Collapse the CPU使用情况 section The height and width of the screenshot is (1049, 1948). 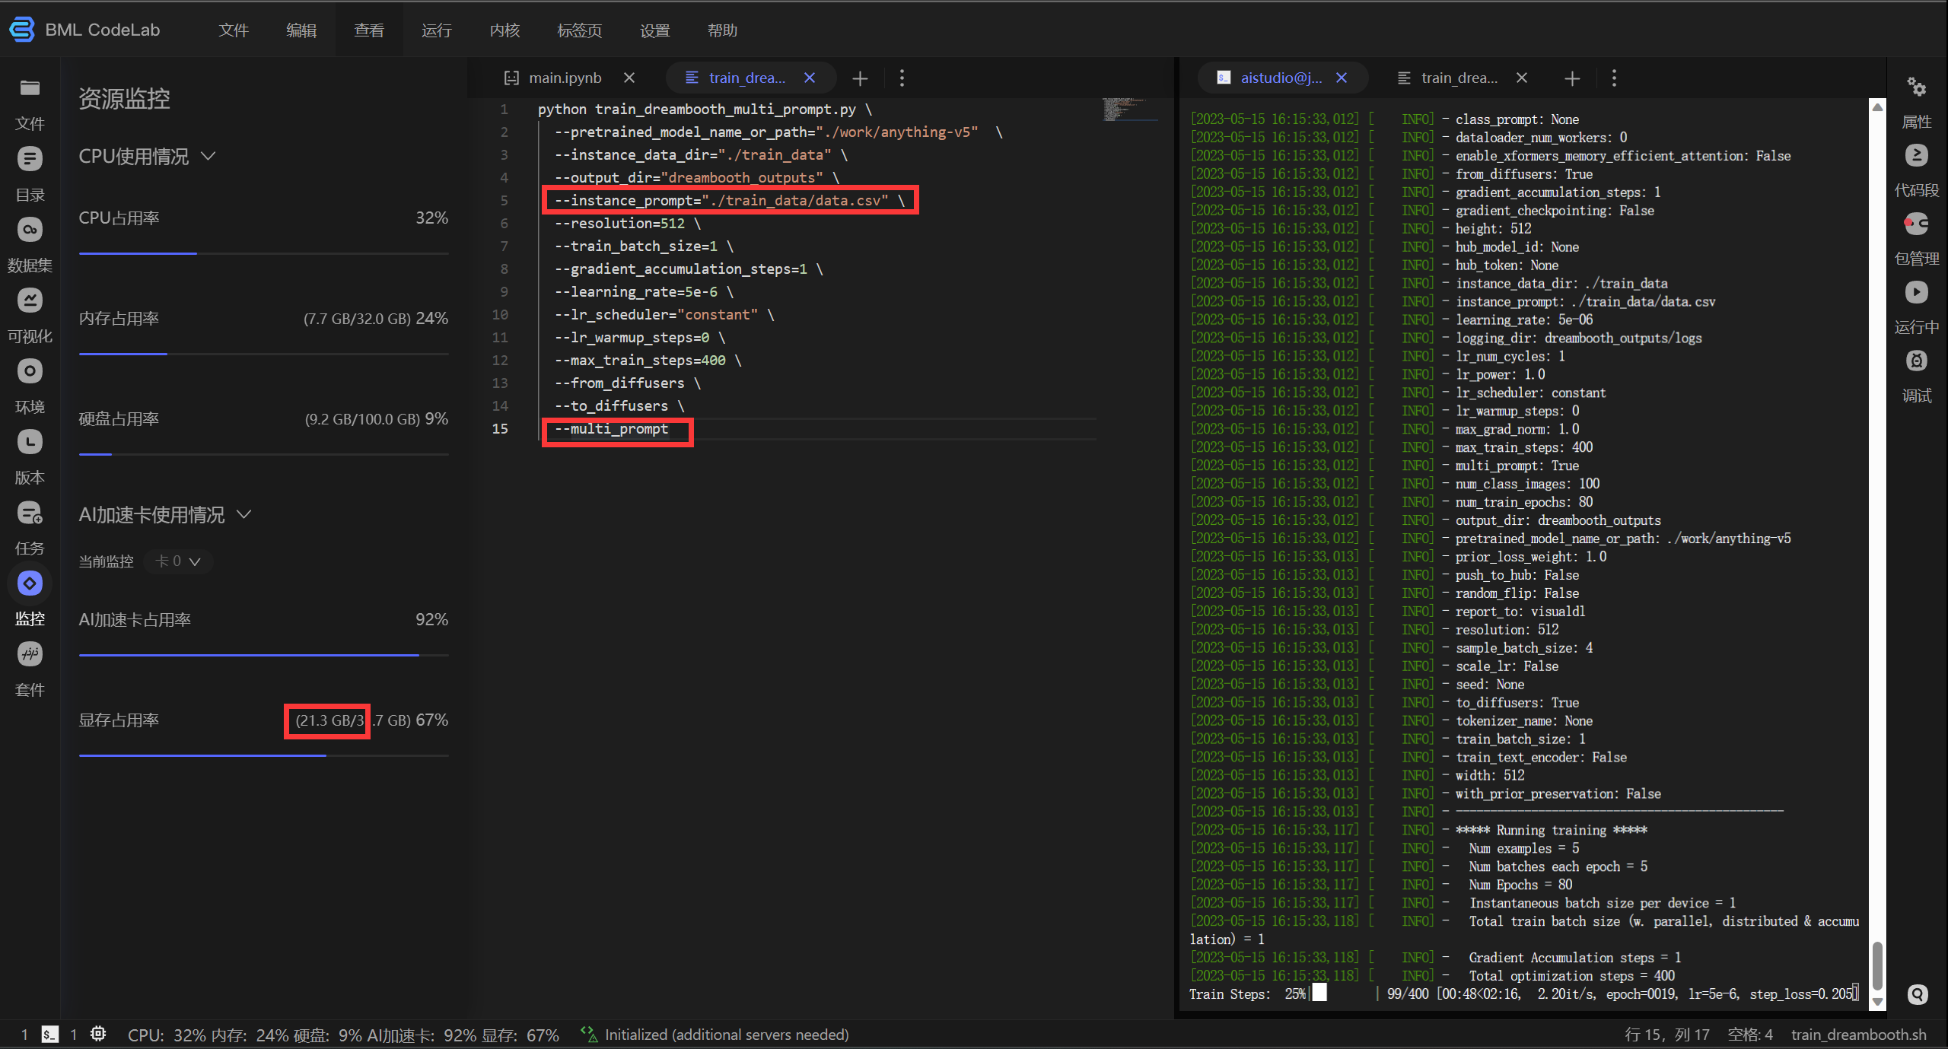coord(208,157)
